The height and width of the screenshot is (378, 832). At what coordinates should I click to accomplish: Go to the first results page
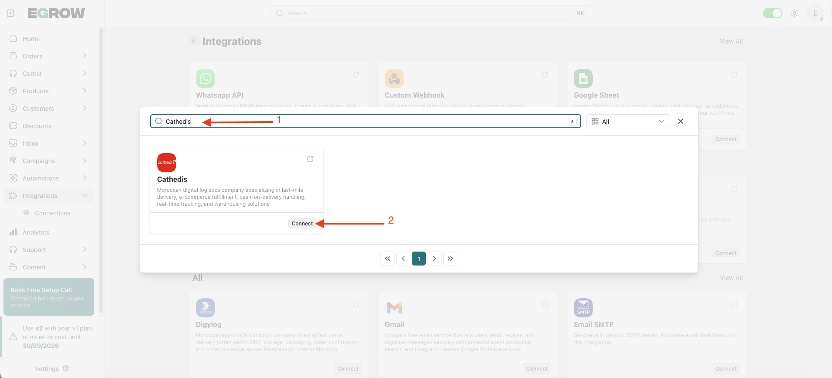[387, 259]
